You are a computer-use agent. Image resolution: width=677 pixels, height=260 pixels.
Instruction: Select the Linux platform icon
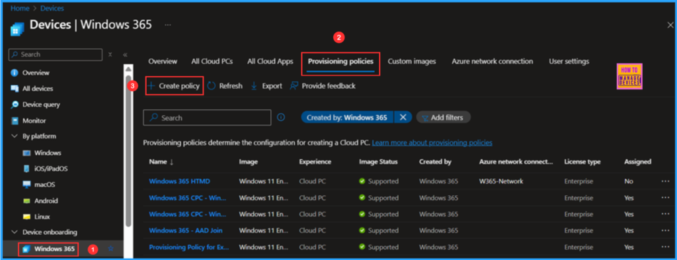pyautogui.click(x=26, y=217)
